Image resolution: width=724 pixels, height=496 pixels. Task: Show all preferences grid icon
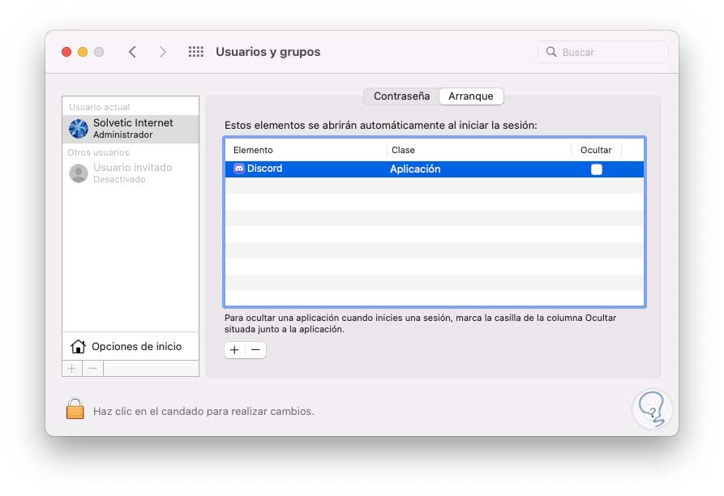195,52
